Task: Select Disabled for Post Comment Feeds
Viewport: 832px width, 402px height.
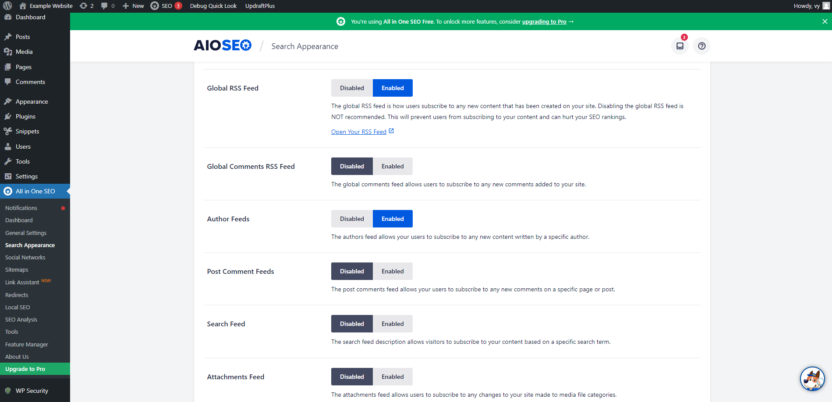Action: click(352, 271)
